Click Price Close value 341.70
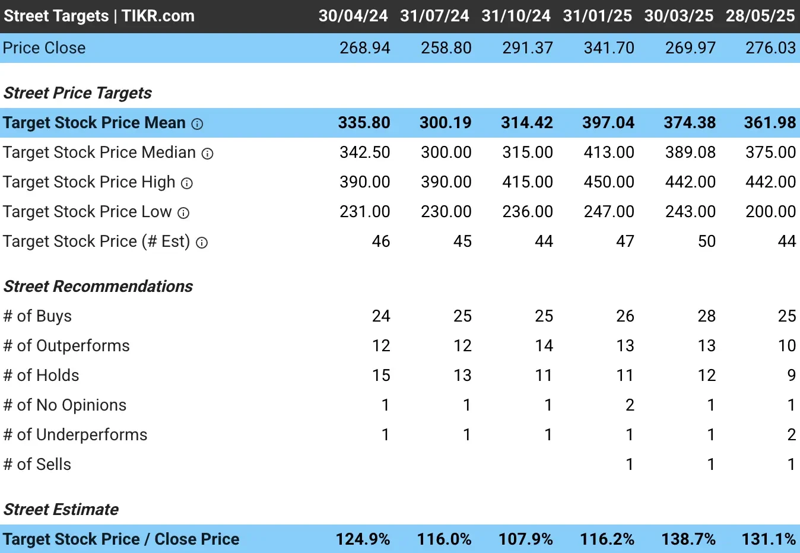Viewport: 800px width, 553px height. [609, 48]
